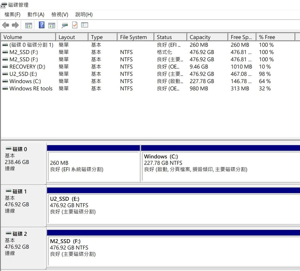Select the RECOVERY (D:) volume name

tap(27, 67)
